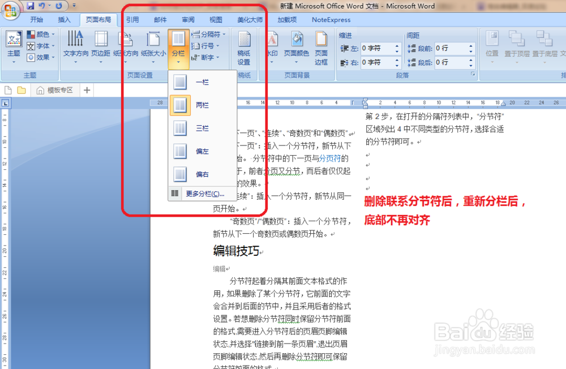Select the 两栏 two columns option
The image size is (566, 369).
click(x=202, y=105)
